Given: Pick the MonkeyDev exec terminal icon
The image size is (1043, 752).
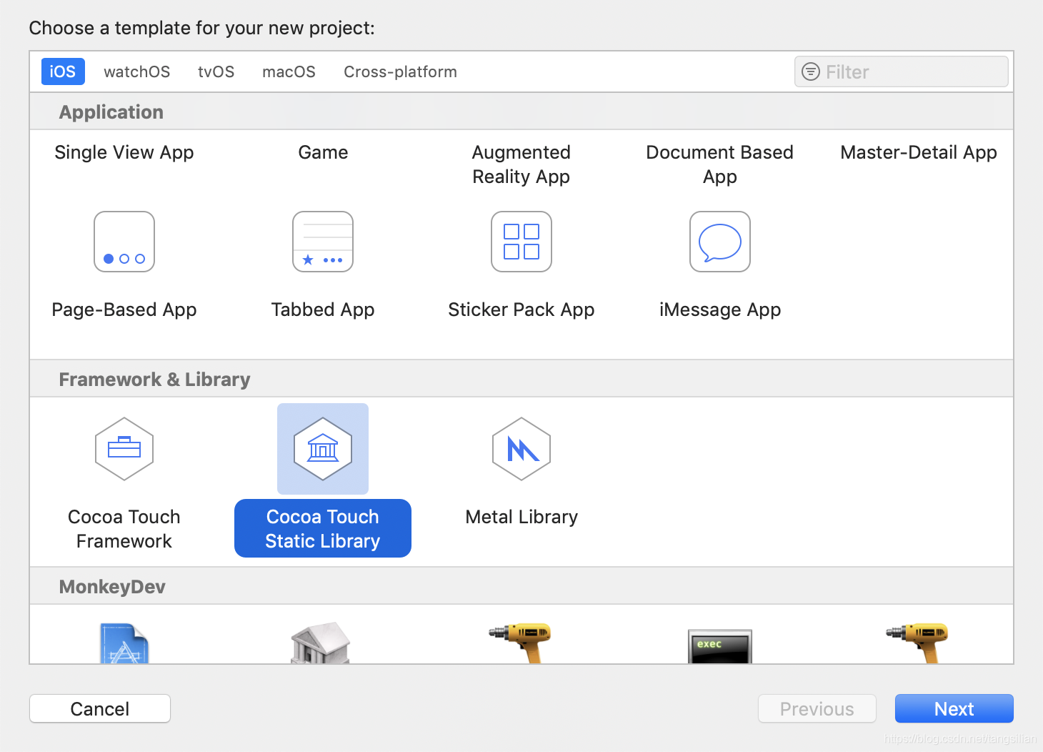Looking at the screenshot, I should coord(720,646).
